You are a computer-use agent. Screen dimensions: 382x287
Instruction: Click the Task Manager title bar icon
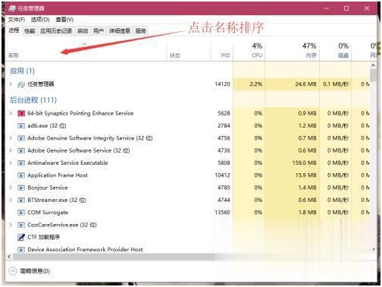click(x=12, y=8)
